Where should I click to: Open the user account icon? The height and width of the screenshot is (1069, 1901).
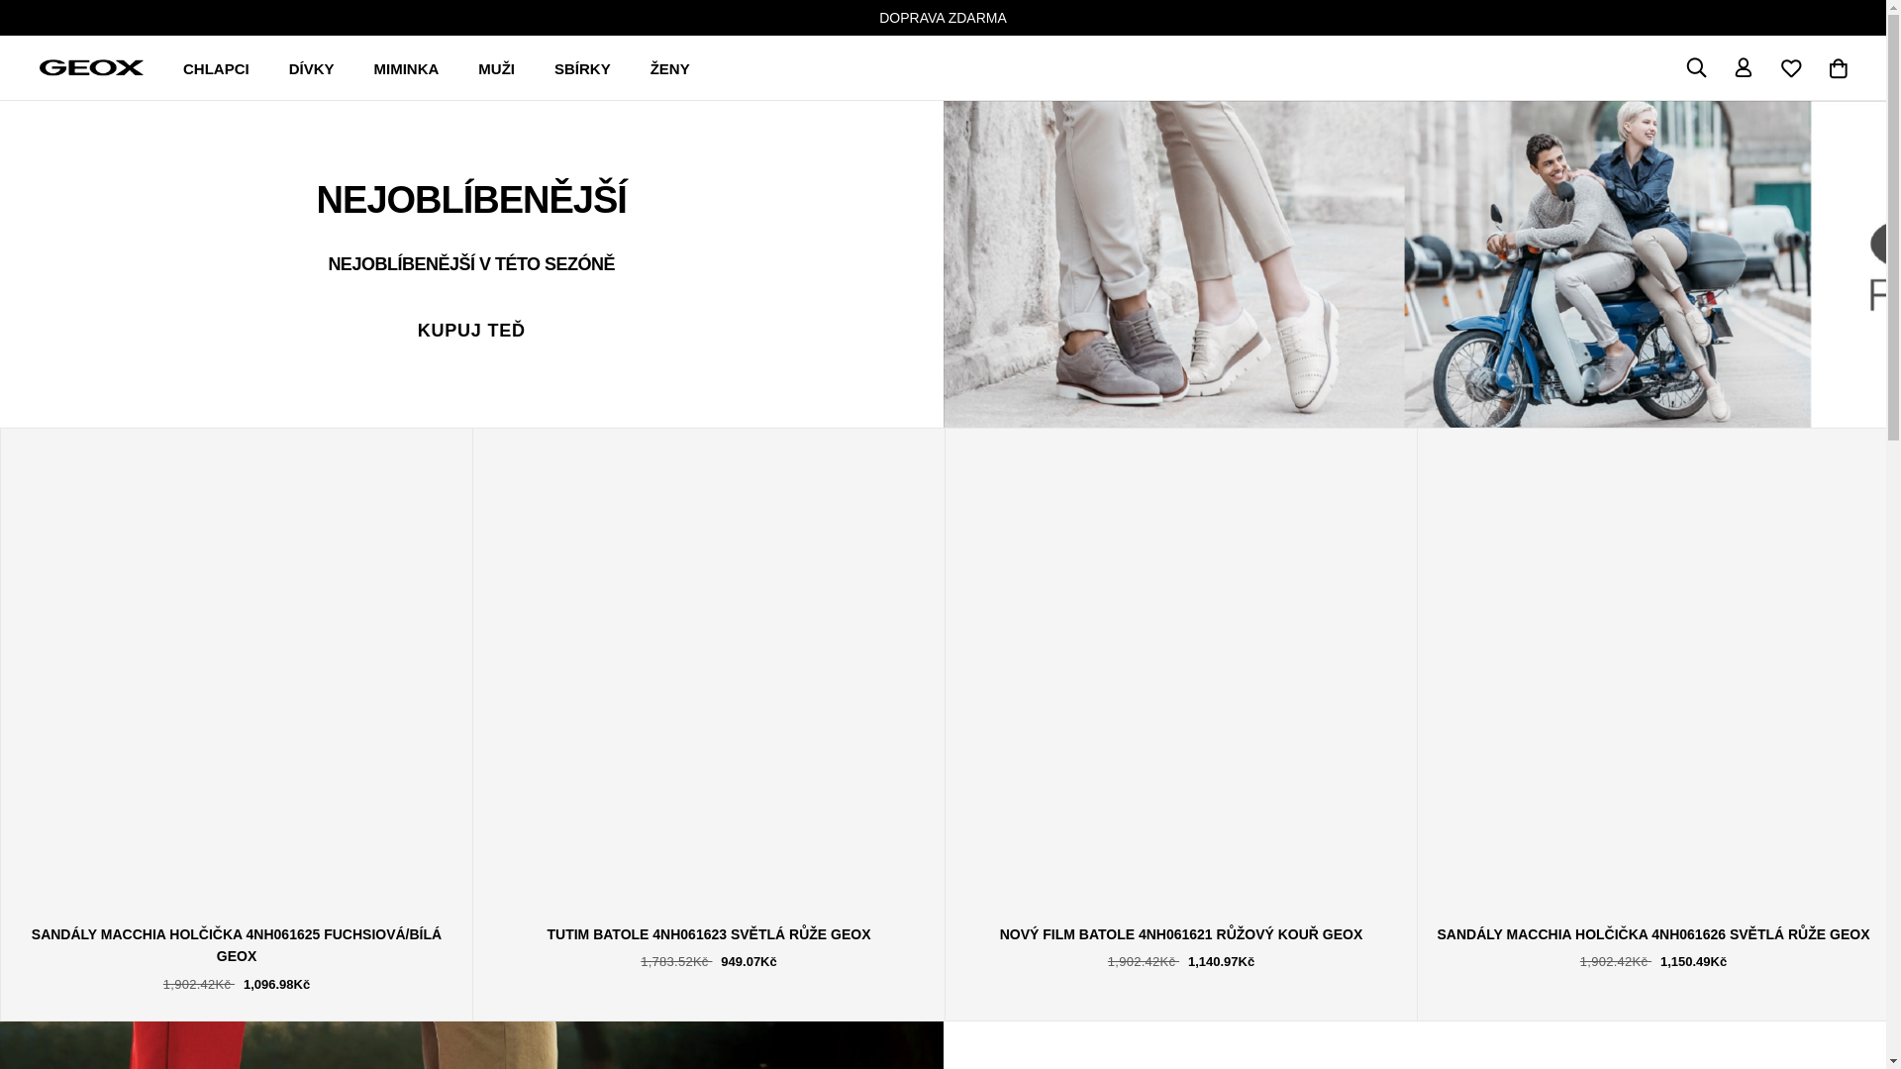1744,67
